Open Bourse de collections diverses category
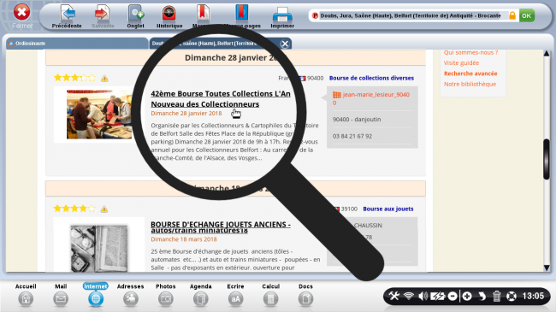The image size is (556, 312). coord(371,78)
